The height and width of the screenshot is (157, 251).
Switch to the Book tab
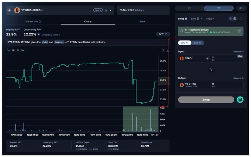[142, 21]
